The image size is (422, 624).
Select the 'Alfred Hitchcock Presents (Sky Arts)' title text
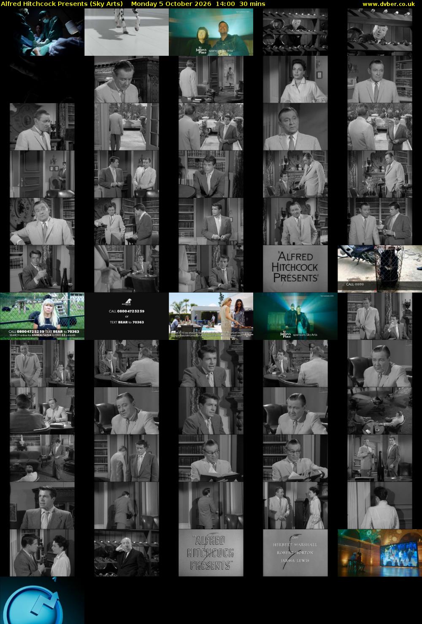point(62,4)
